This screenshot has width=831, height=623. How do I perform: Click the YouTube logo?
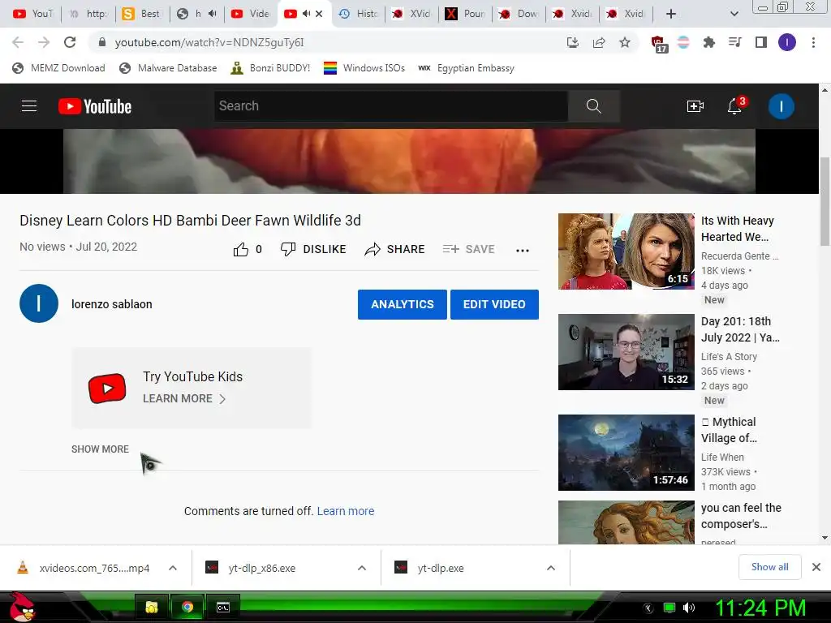[x=95, y=106]
